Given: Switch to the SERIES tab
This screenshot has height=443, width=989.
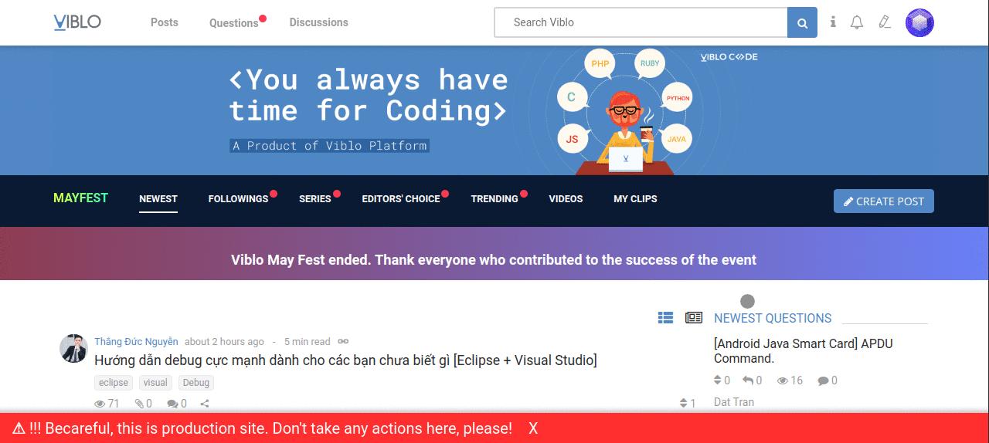Looking at the screenshot, I should [315, 198].
